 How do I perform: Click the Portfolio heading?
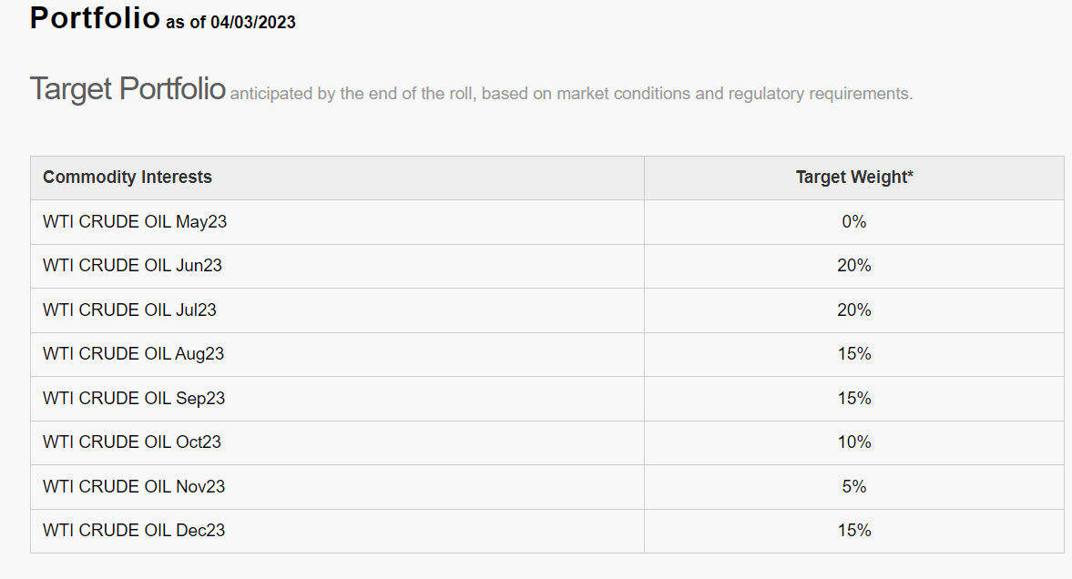pos(95,18)
